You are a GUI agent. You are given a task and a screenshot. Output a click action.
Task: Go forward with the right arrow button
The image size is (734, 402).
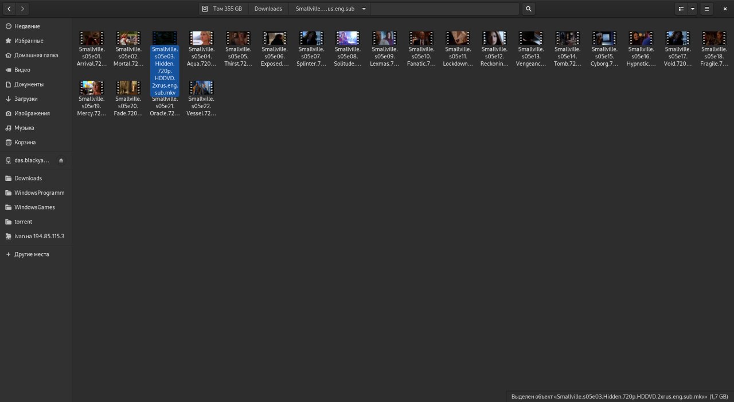pos(22,9)
